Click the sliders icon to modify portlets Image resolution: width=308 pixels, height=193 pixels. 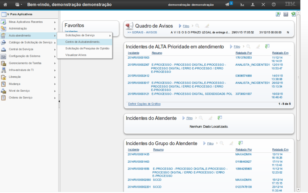click(x=286, y=14)
